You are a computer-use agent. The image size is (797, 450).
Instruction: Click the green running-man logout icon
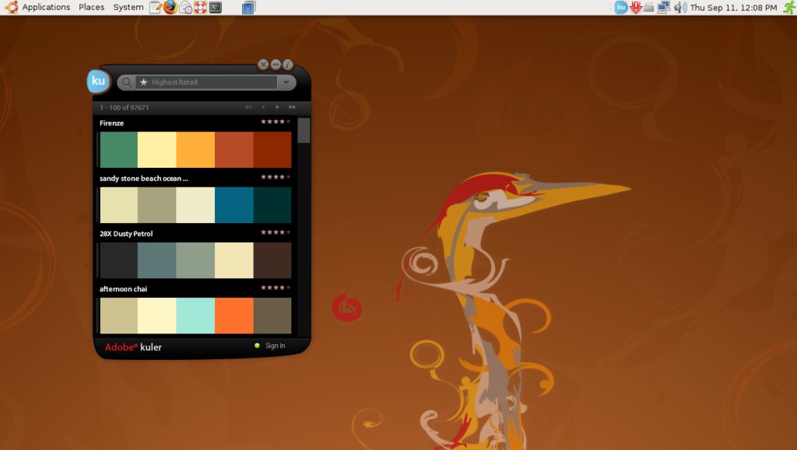[x=789, y=7]
